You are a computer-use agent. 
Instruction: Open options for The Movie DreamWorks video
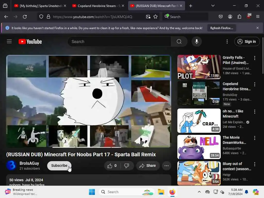pyautogui.click(x=255, y=138)
